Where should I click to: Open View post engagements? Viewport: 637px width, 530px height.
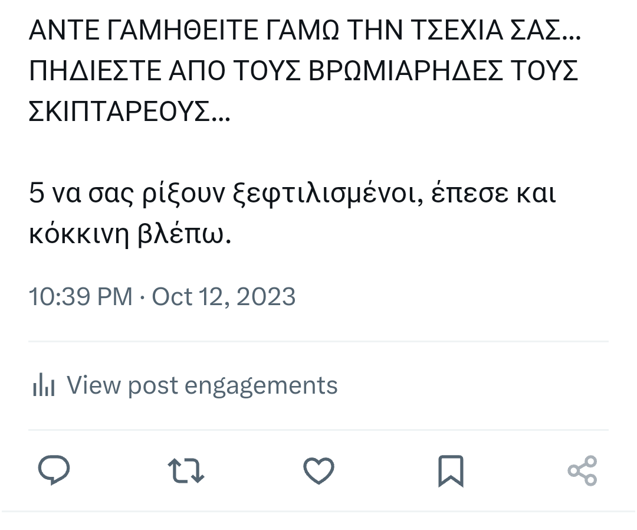point(202,385)
